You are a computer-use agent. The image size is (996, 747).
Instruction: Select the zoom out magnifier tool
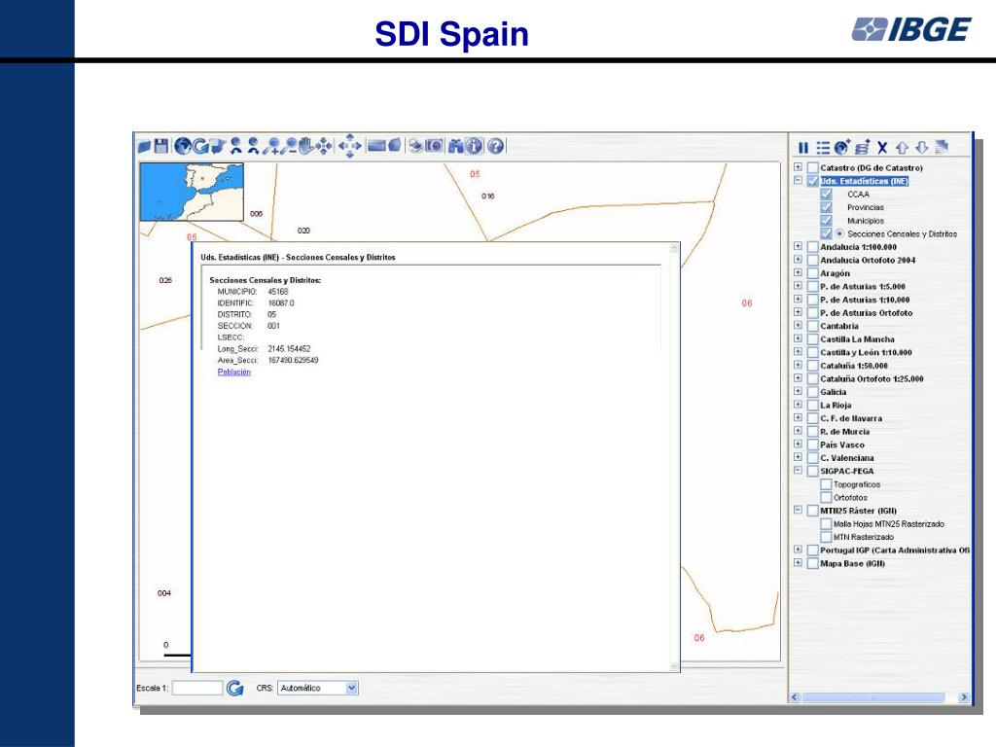(x=290, y=146)
